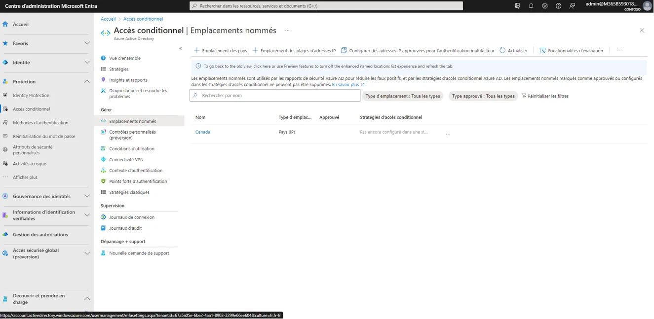Screen dimensions: 654x319
Task: Open the Canada named location link
Action: click(x=202, y=132)
